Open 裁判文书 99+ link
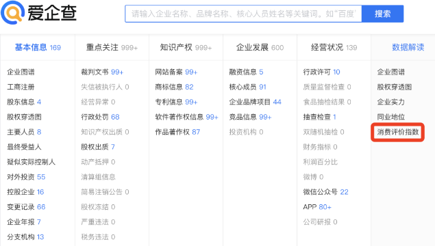This screenshot has height=246, width=435. [x=102, y=72]
